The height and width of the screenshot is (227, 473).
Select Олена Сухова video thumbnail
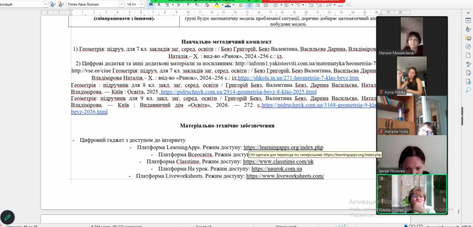[412, 194]
